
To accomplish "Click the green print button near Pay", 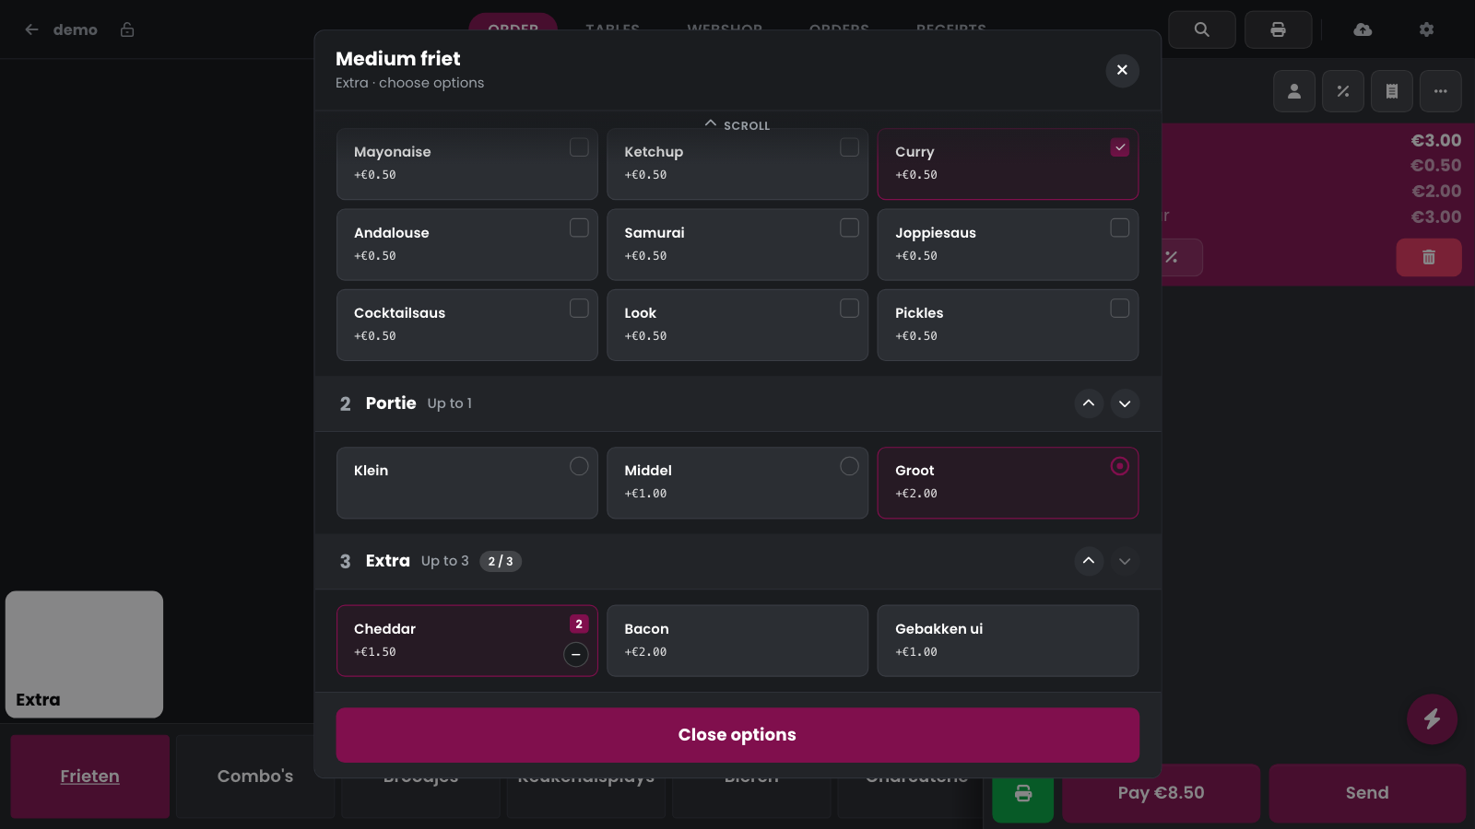I will (x=1023, y=793).
